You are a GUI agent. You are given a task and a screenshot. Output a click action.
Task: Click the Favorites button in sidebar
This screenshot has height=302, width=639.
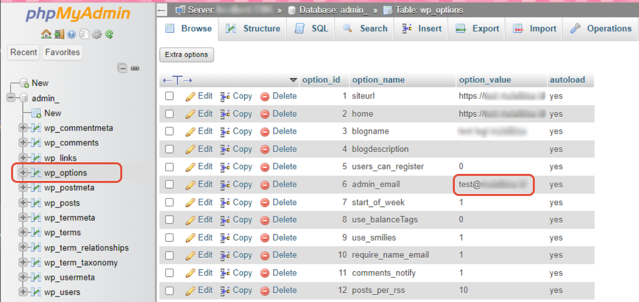62,52
